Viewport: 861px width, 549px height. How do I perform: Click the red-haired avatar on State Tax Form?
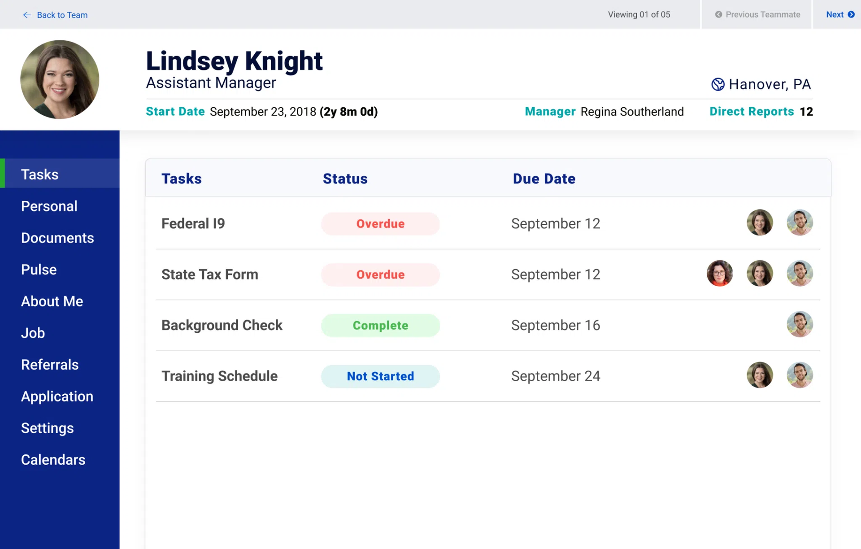tap(720, 273)
